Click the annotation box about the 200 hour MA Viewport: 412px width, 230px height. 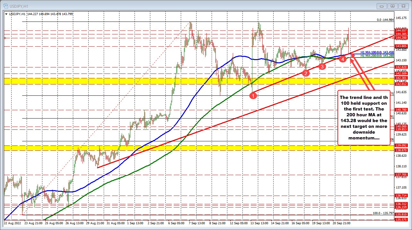pos(364,118)
